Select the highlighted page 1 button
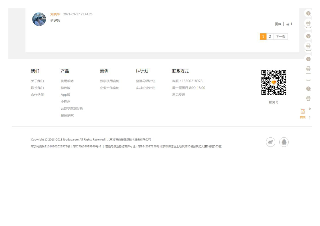This screenshot has height=226, width=320. [263, 36]
